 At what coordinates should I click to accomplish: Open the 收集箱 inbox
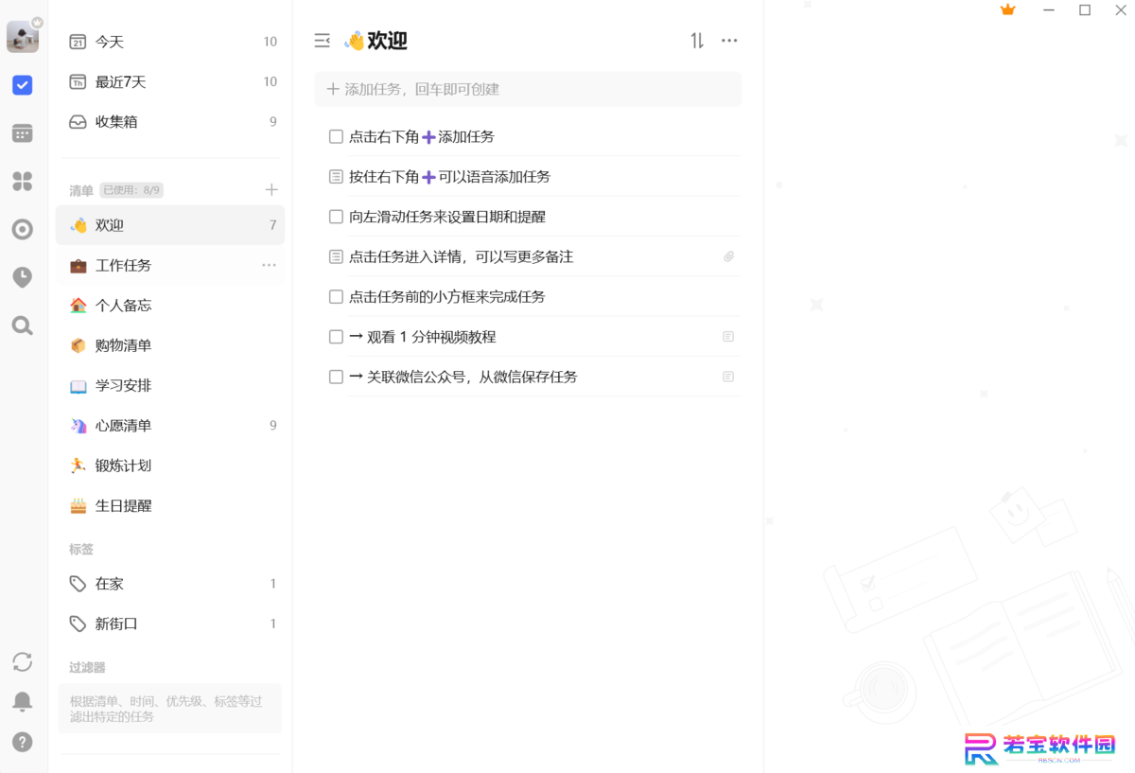click(x=170, y=122)
